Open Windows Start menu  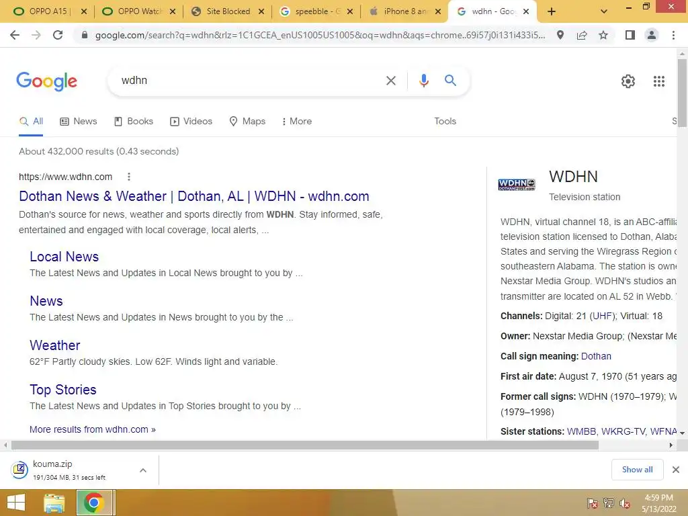click(x=16, y=503)
